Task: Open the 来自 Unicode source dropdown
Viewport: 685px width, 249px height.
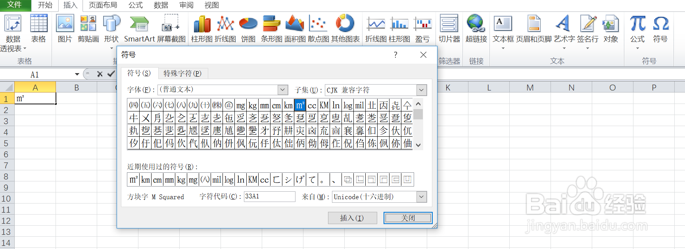Action: click(422, 196)
